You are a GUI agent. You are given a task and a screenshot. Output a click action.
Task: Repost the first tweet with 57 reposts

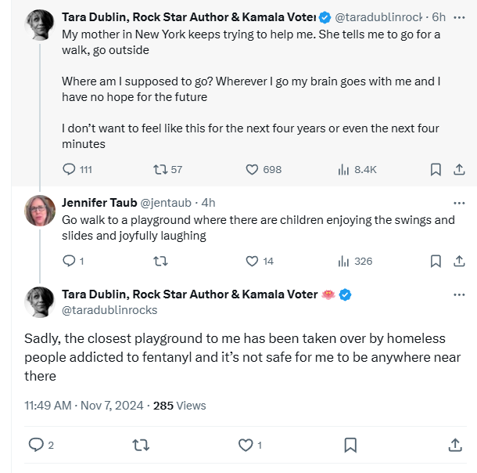click(x=160, y=169)
